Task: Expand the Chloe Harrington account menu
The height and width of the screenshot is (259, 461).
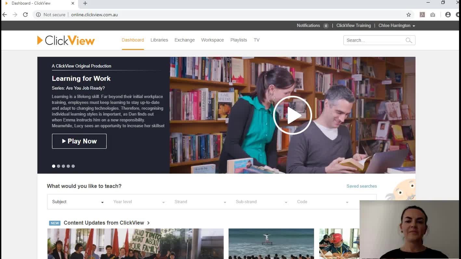Action: tap(397, 26)
